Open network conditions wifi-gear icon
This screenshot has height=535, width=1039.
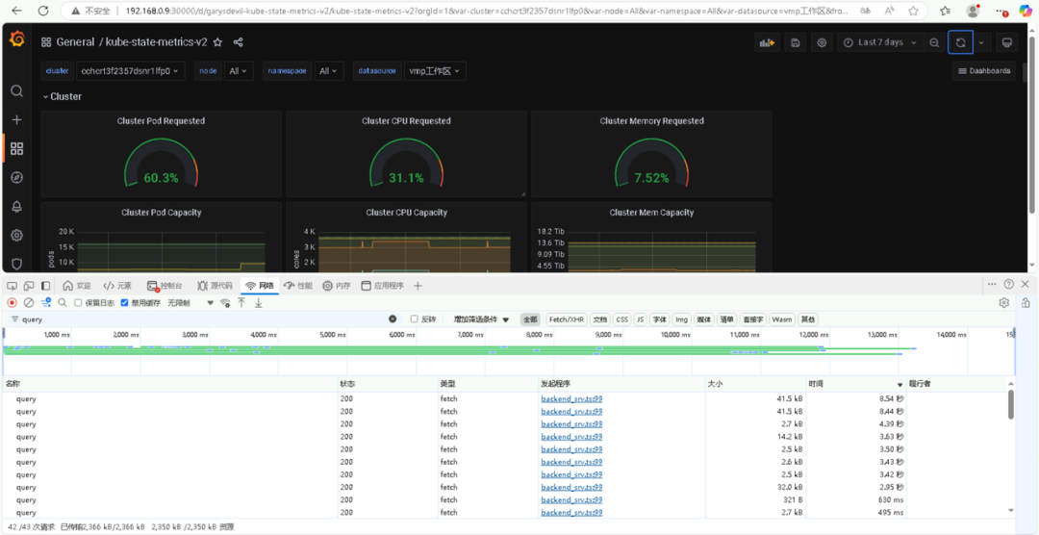coord(225,302)
